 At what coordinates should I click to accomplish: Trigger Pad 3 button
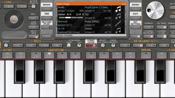(x=44, y=45)
